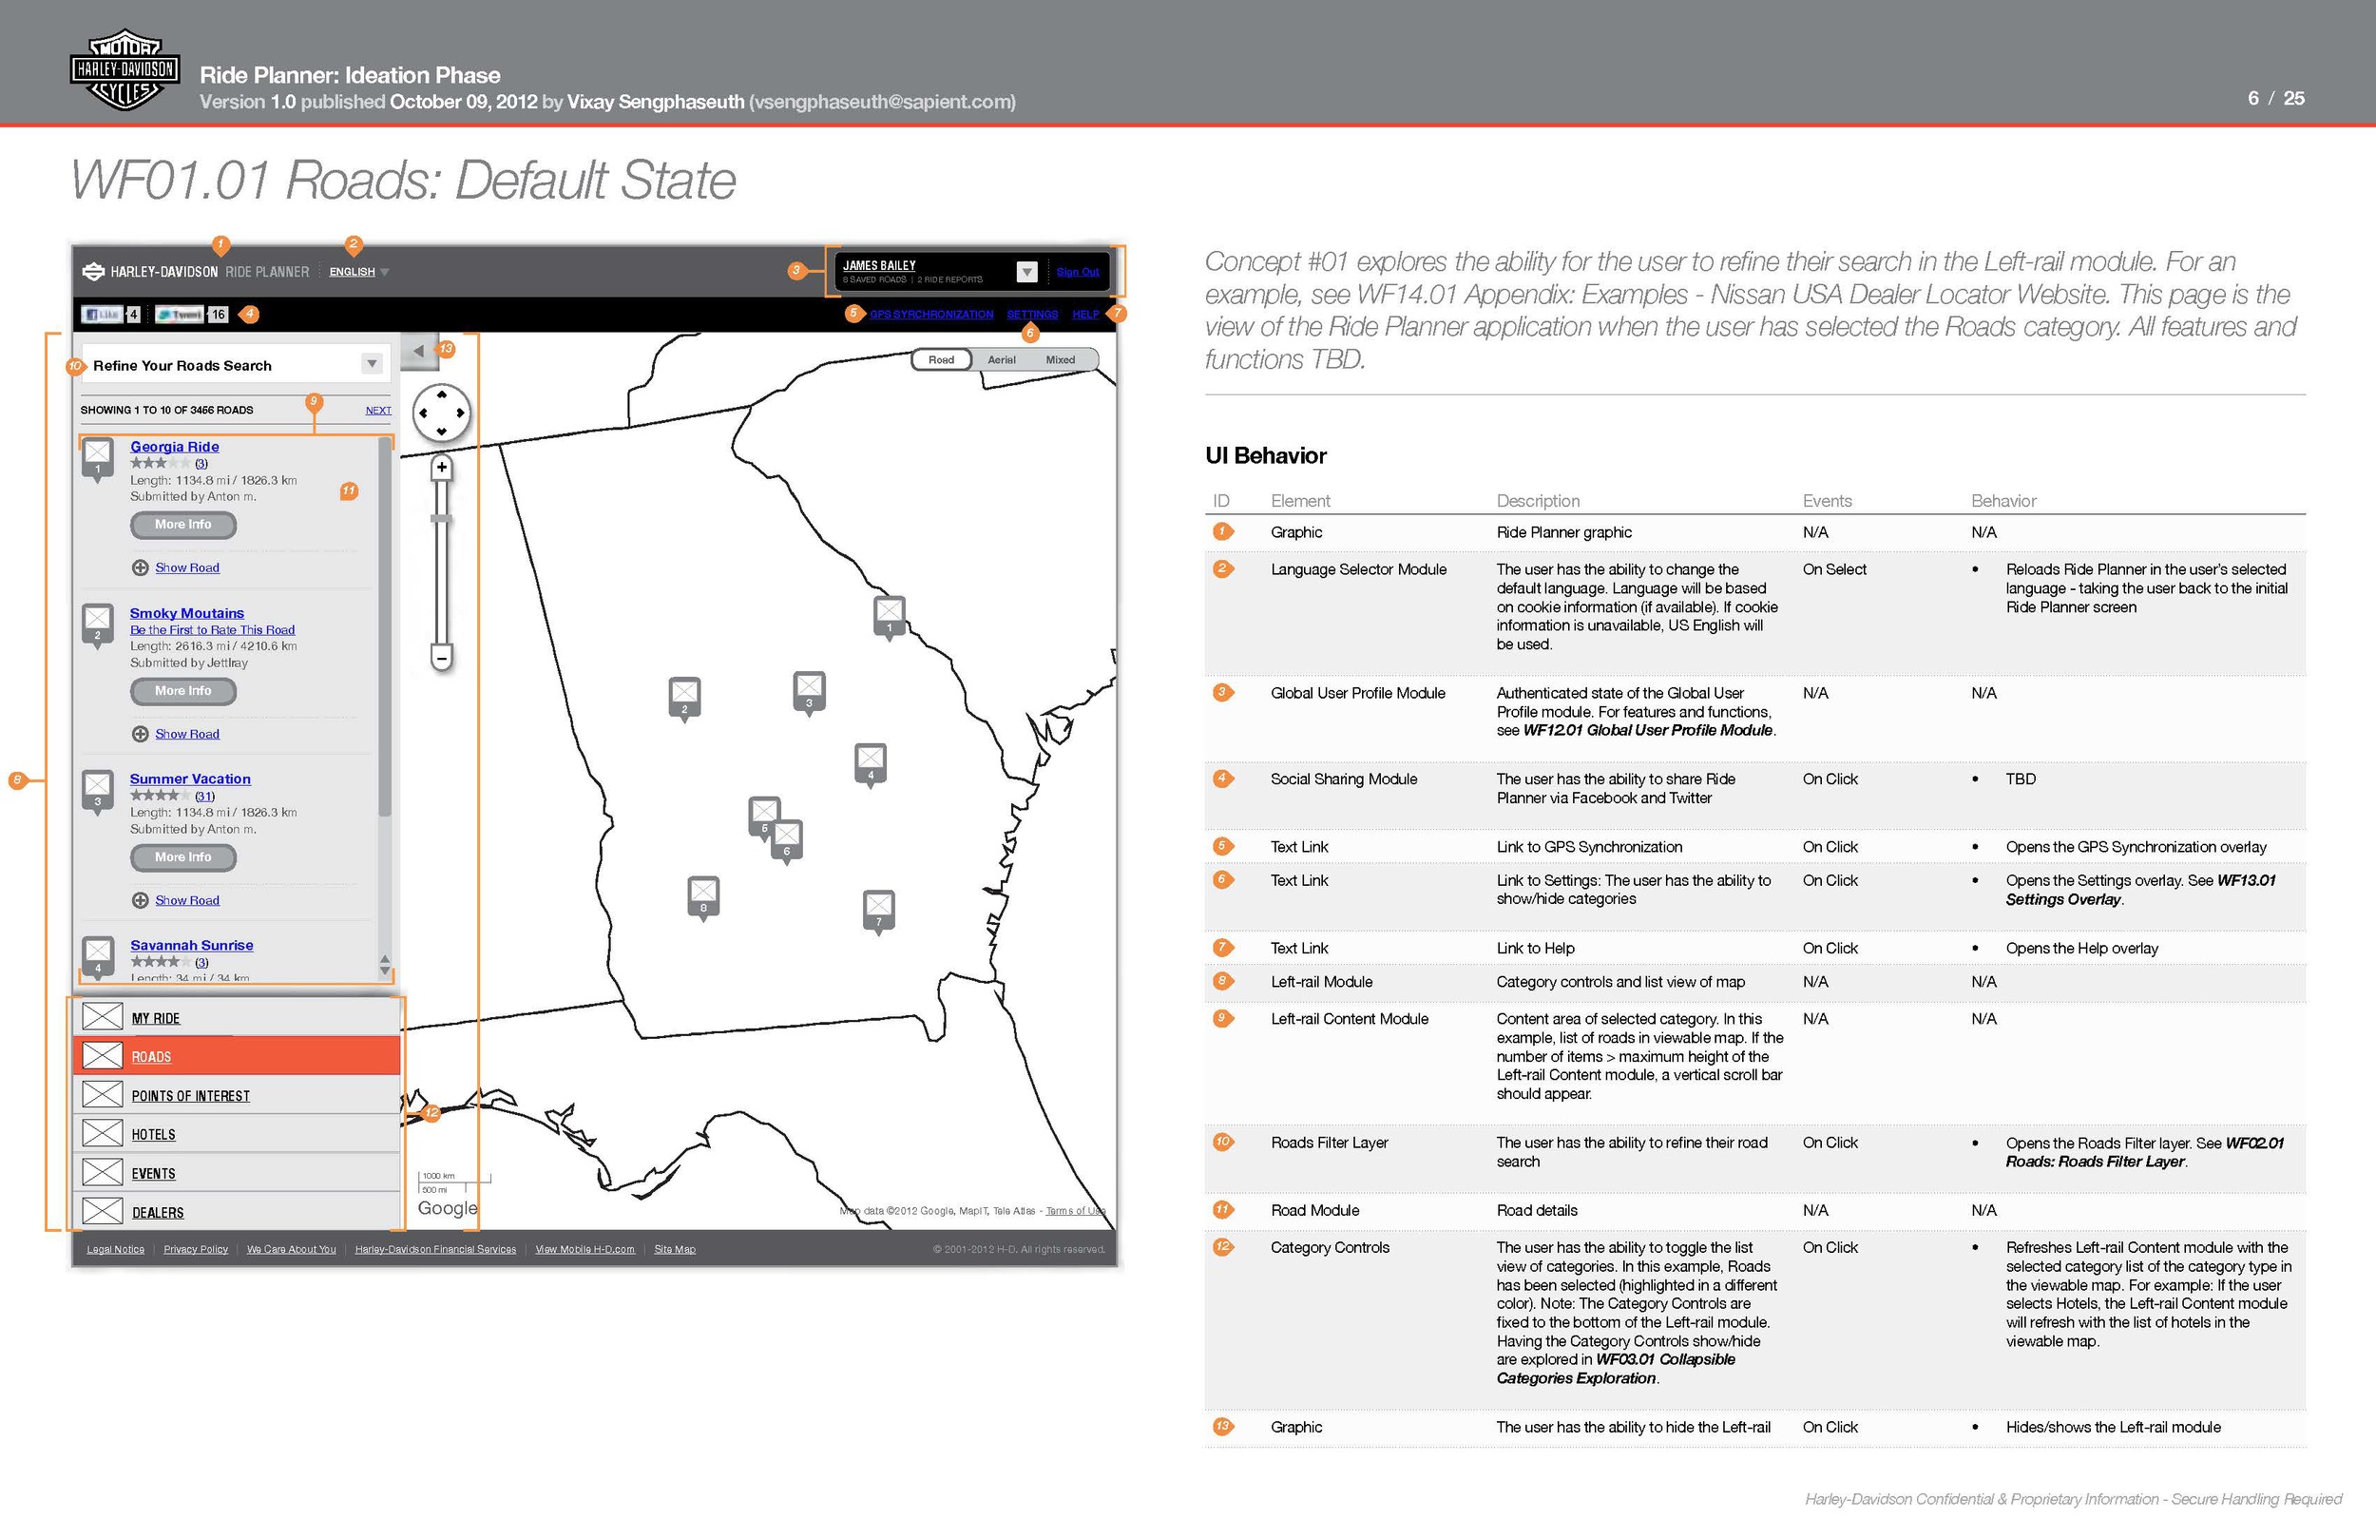2376x1538 pixels.
Task: Click the Harley-Davidson bar-and-shield logo in wireframe header
Action: [x=93, y=272]
